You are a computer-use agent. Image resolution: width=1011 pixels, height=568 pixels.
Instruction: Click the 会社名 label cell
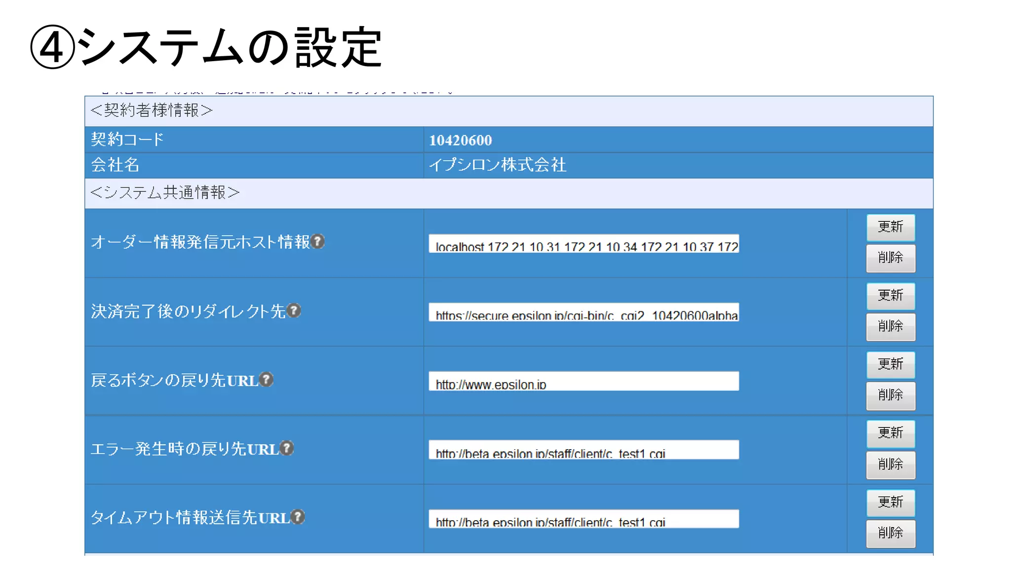coord(254,165)
